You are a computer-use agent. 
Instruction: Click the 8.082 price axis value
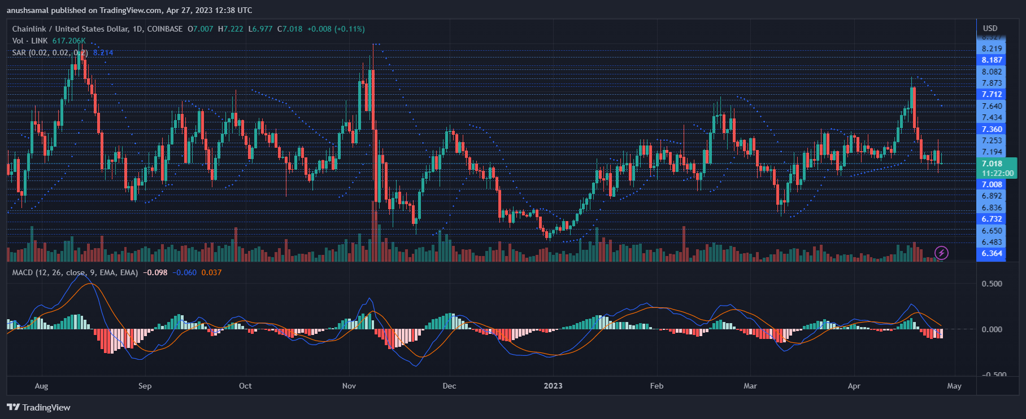click(x=992, y=72)
